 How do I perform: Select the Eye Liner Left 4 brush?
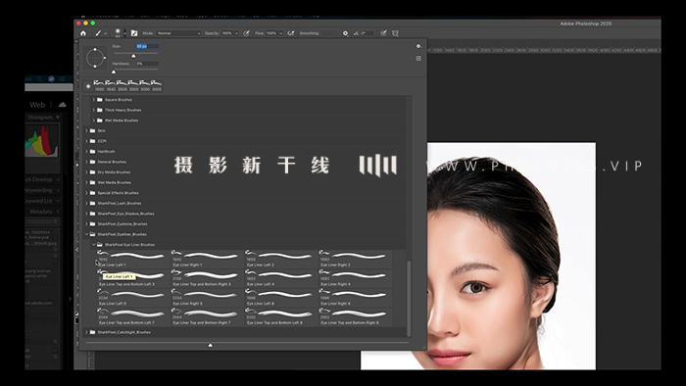280,278
